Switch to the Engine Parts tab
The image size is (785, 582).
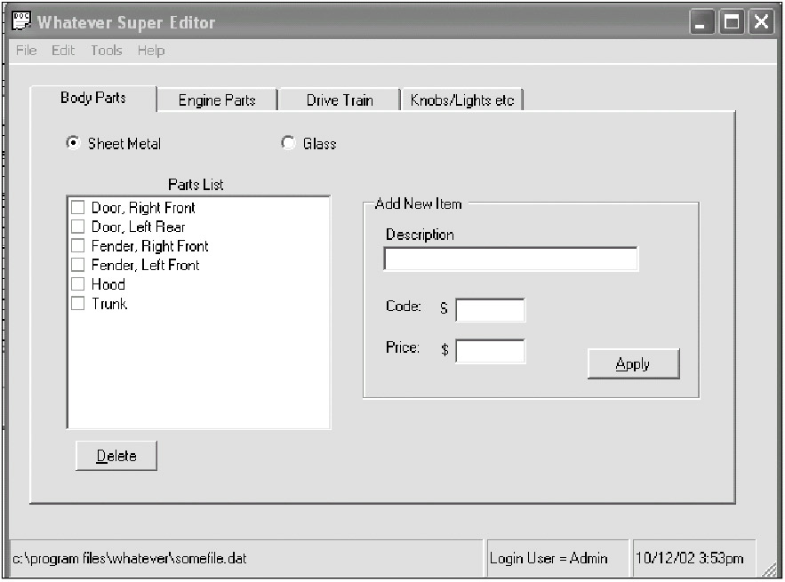(217, 100)
